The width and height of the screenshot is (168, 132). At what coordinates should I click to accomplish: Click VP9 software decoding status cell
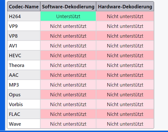pyautogui.click(x=68, y=26)
